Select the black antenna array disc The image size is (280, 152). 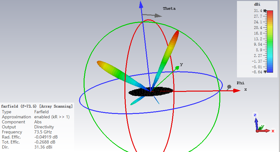(x=151, y=92)
